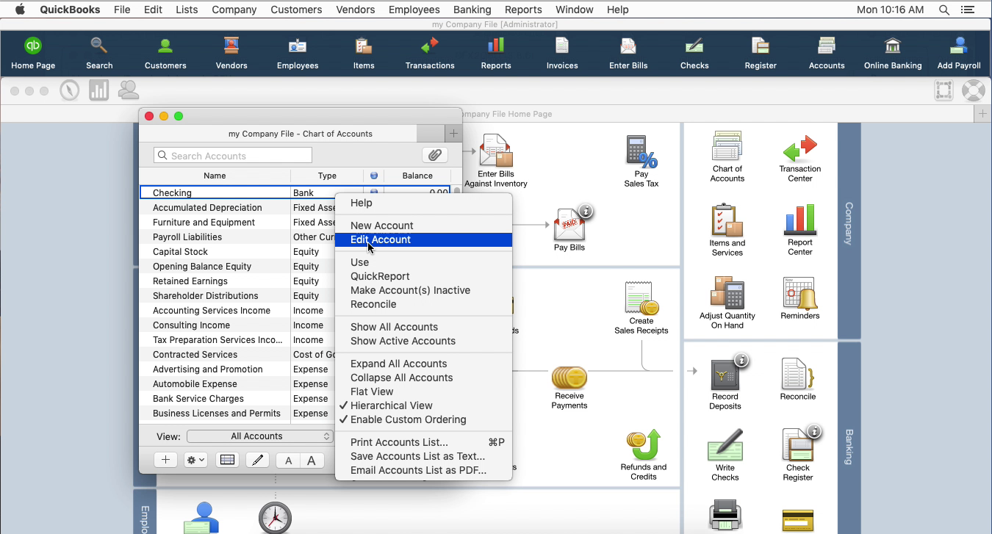
Task: Open Reconcile icon in Banking panel
Action: tap(798, 379)
